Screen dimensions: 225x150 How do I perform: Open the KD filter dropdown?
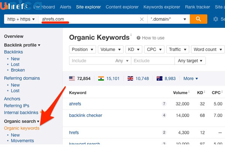coord(134,49)
